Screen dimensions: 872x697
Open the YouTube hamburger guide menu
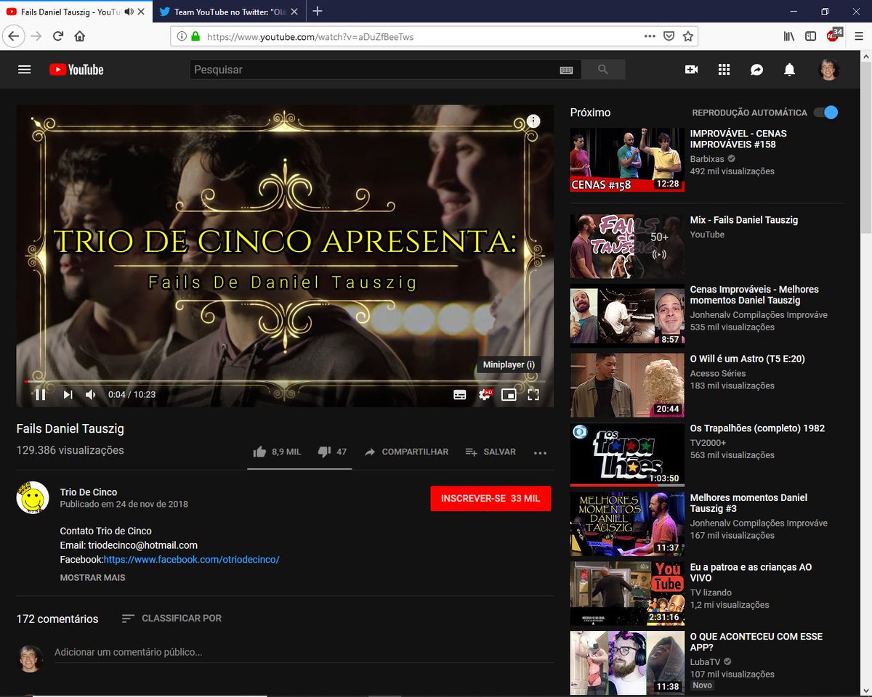25,70
